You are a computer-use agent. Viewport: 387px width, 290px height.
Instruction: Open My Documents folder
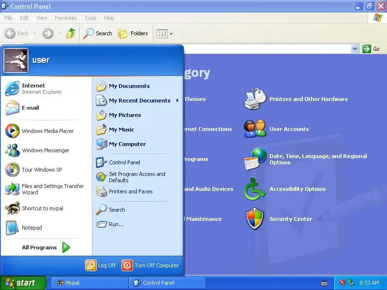click(x=137, y=86)
